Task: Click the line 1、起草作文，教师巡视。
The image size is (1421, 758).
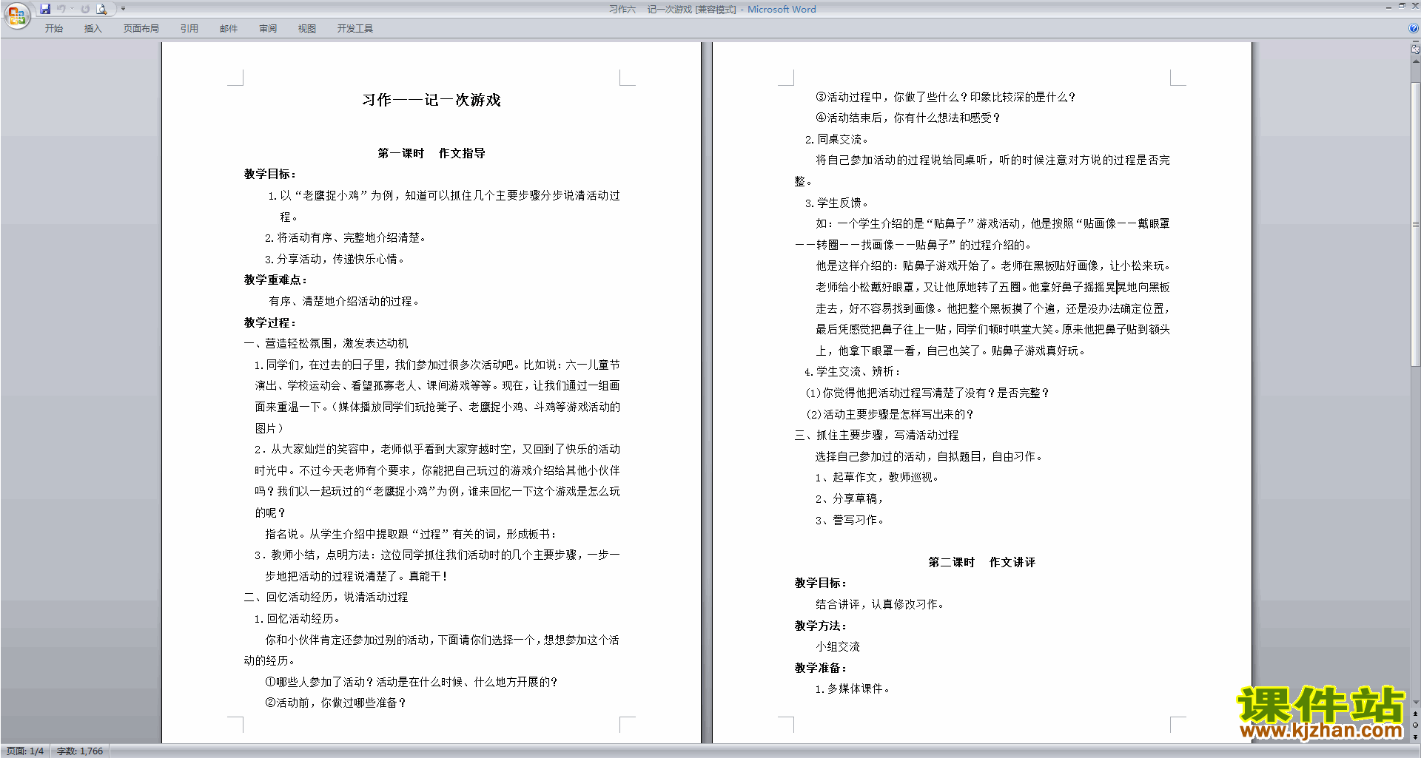Action: pyautogui.click(x=877, y=477)
